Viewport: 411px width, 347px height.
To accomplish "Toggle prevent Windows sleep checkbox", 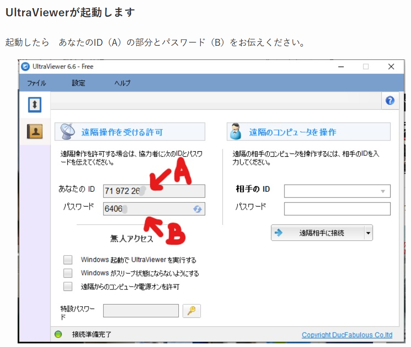I will click(68, 273).
